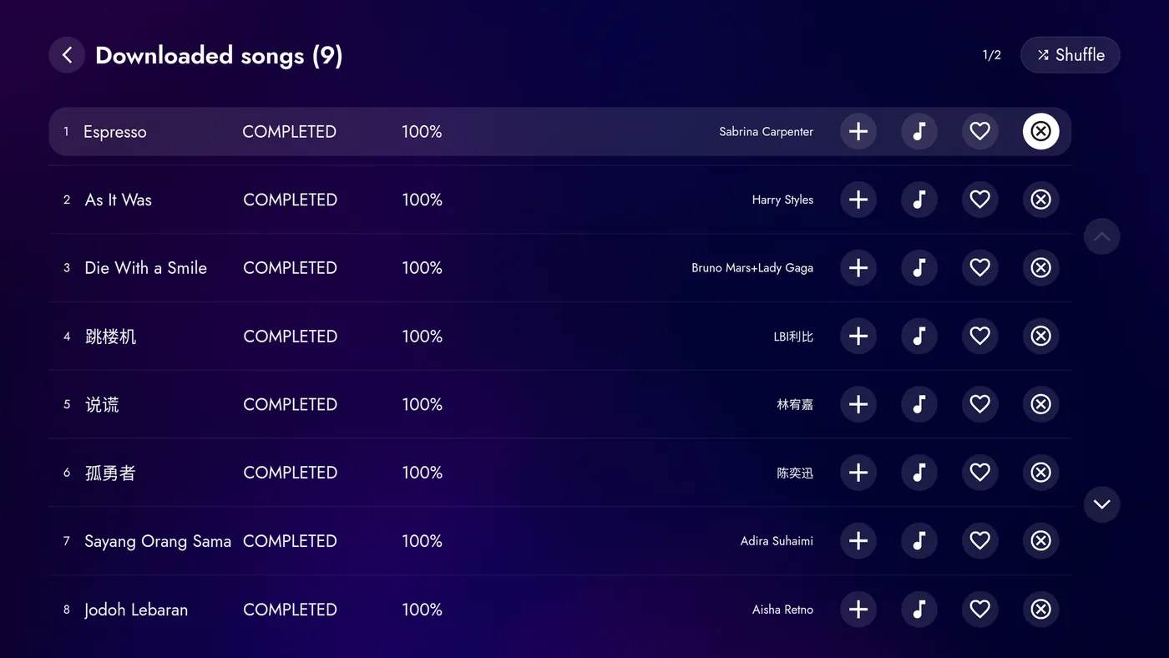Add Espresso to the queue with plus icon
This screenshot has height=658, width=1169.
[858, 131]
